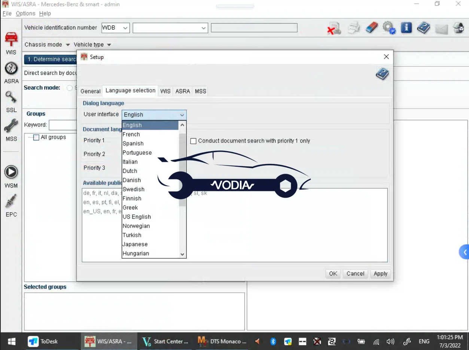Choose Hungarian in the language list
Screen dimensions: 469x350
(150, 253)
